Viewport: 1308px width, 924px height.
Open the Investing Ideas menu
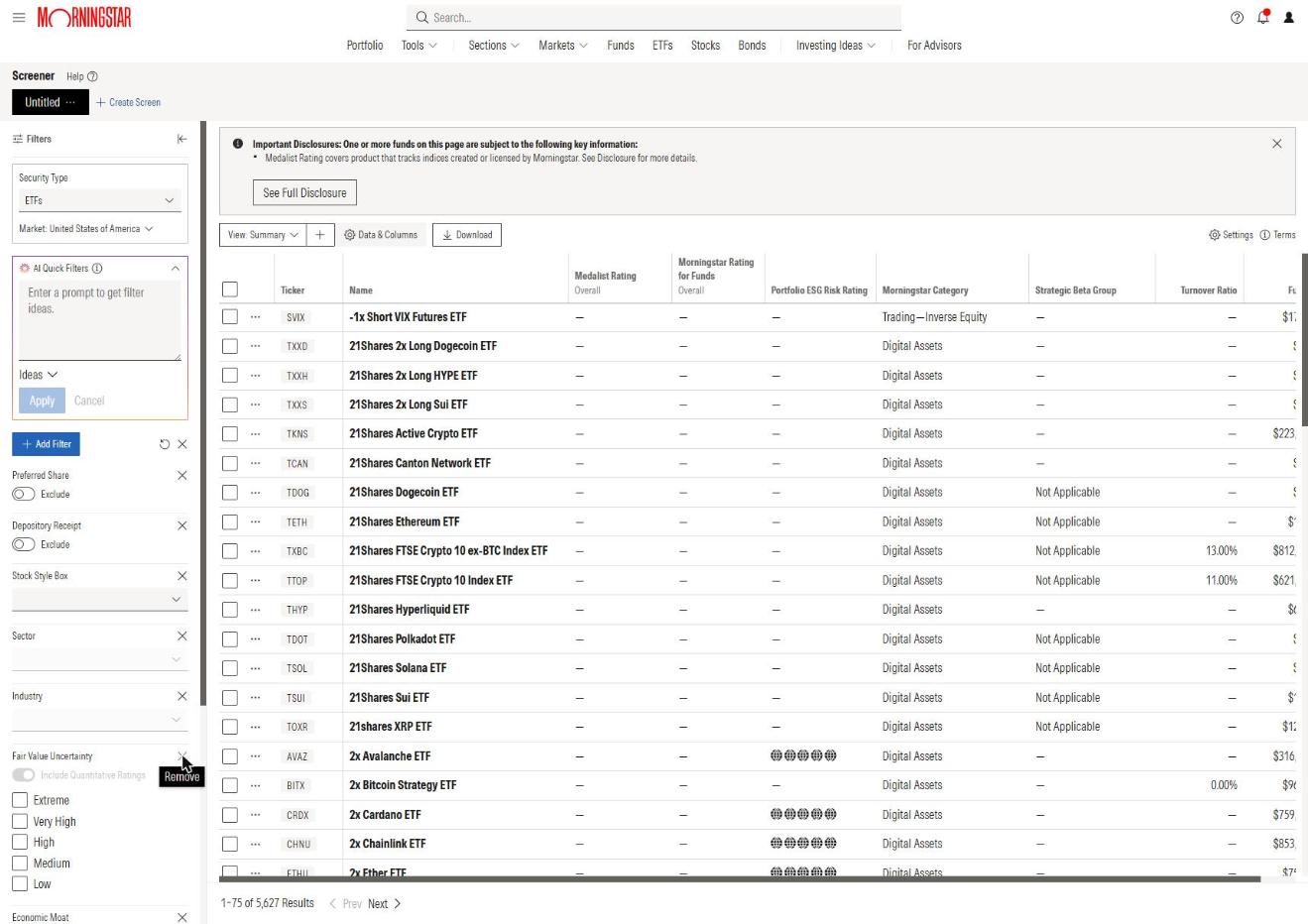click(836, 46)
